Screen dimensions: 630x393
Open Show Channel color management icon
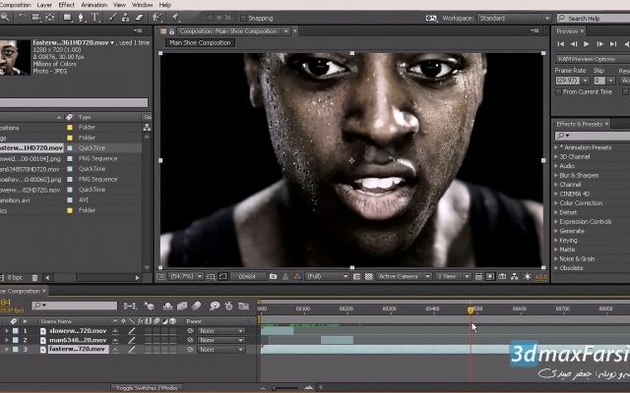[x=297, y=277]
